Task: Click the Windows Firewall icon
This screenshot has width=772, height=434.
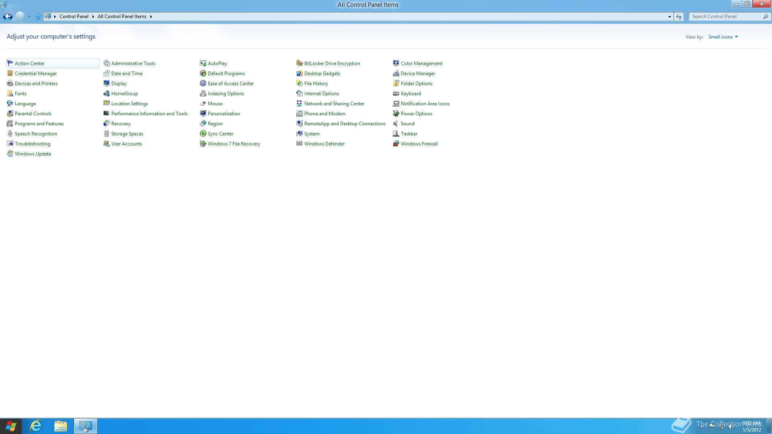Action: pos(396,143)
